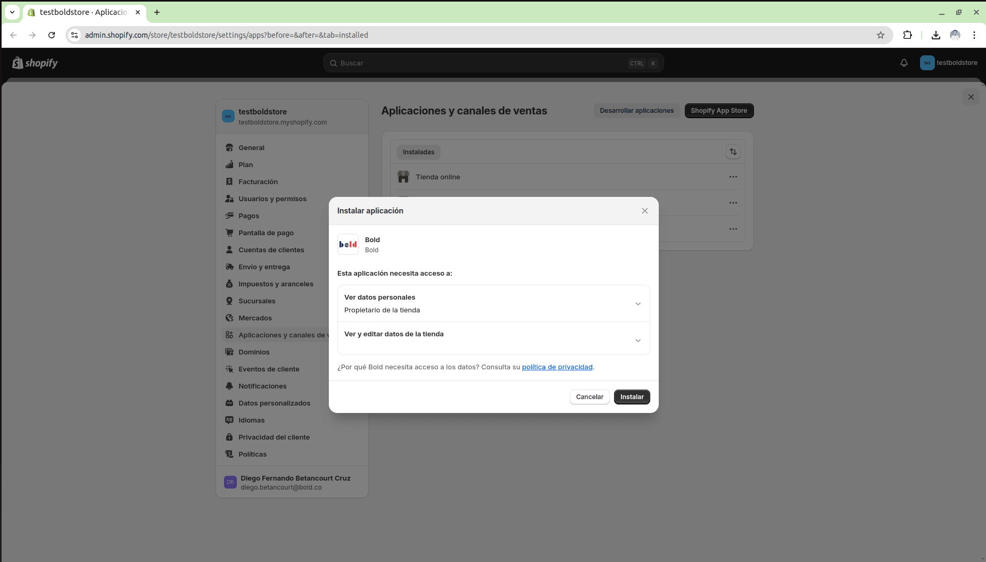Open the tab search dropdown arrow
The height and width of the screenshot is (562, 986).
12,12
